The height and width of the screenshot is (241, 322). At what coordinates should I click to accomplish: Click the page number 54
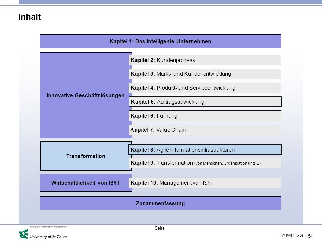(310, 236)
